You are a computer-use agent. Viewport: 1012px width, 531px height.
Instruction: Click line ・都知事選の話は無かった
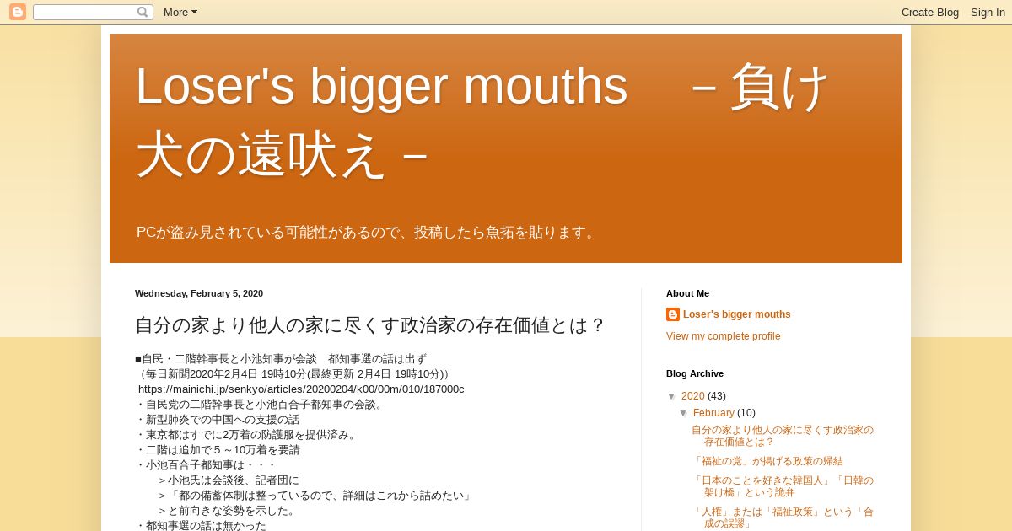(201, 526)
